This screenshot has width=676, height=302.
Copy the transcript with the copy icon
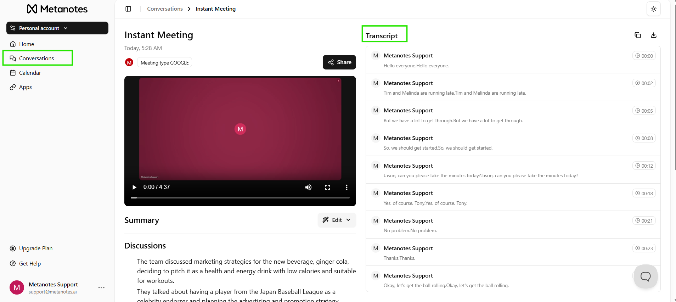pyautogui.click(x=637, y=35)
